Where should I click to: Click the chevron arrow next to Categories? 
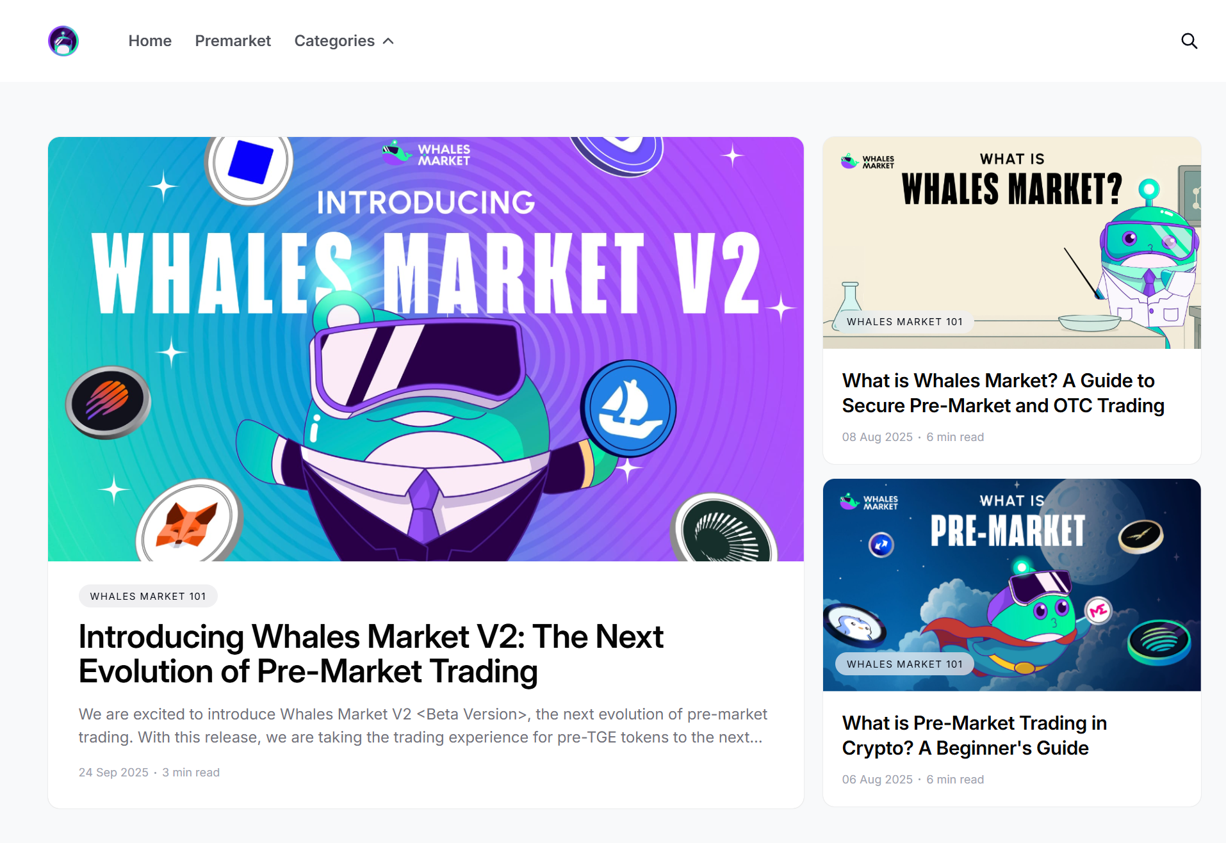click(x=388, y=41)
